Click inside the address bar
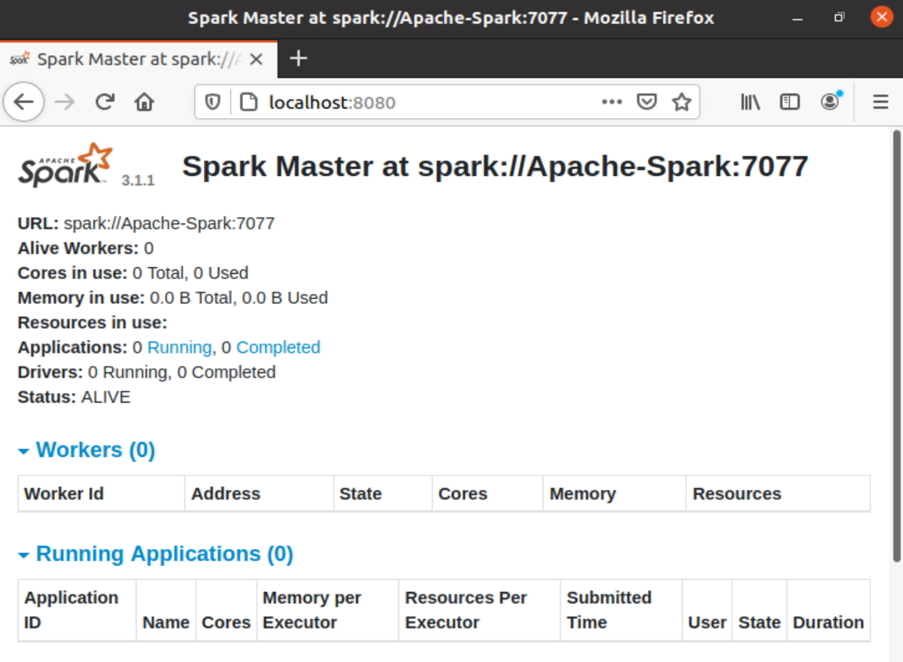The height and width of the screenshot is (662, 903). coord(414,102)
